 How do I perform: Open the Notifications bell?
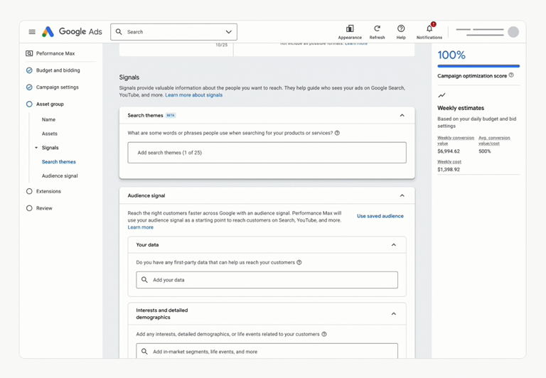tap(429, 29)
